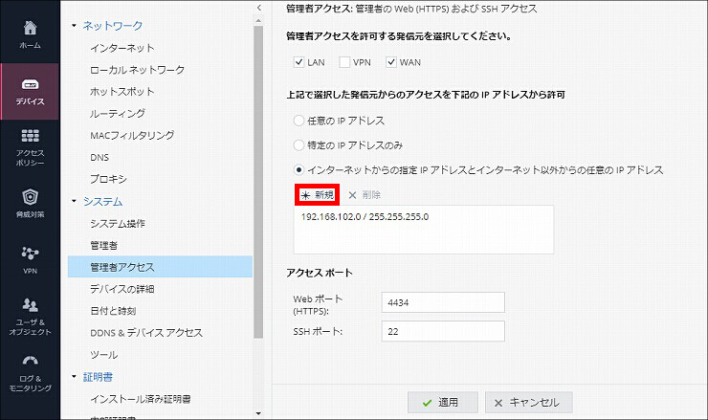The height and width of the screenshot is (420, 708).
Task: Select the Device (デバイス) sidebar icon
Action: (30, 91)
